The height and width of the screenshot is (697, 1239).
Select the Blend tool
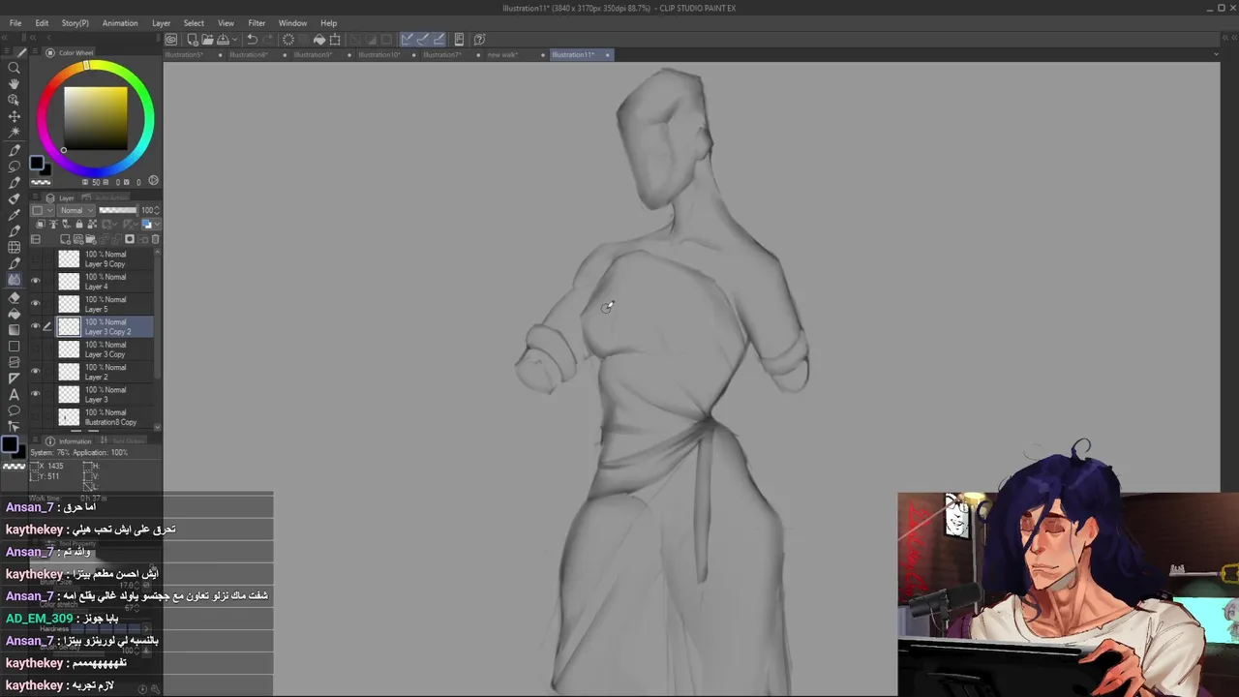(14, 280)
